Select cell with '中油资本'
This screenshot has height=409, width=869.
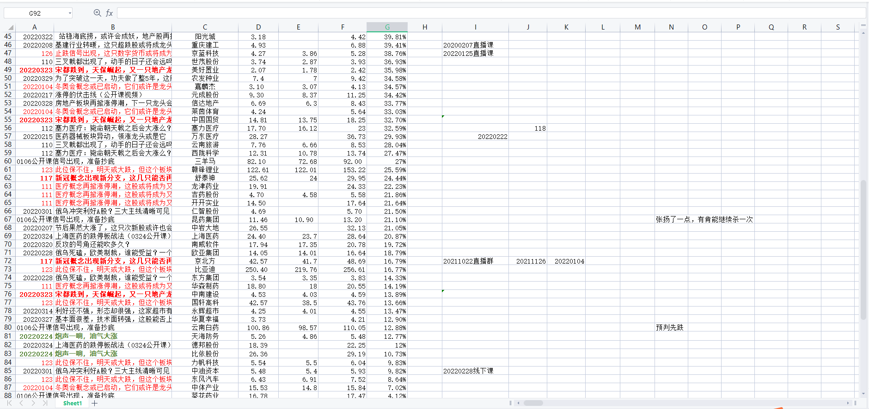tap(205, 371)
